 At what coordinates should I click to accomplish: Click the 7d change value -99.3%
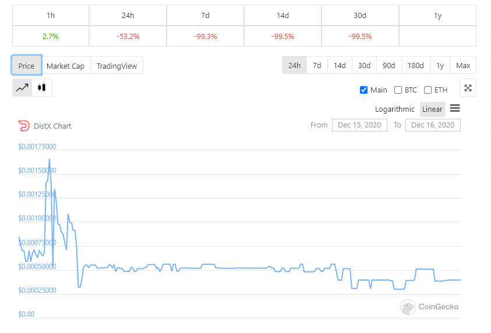[x=206, y=36]
